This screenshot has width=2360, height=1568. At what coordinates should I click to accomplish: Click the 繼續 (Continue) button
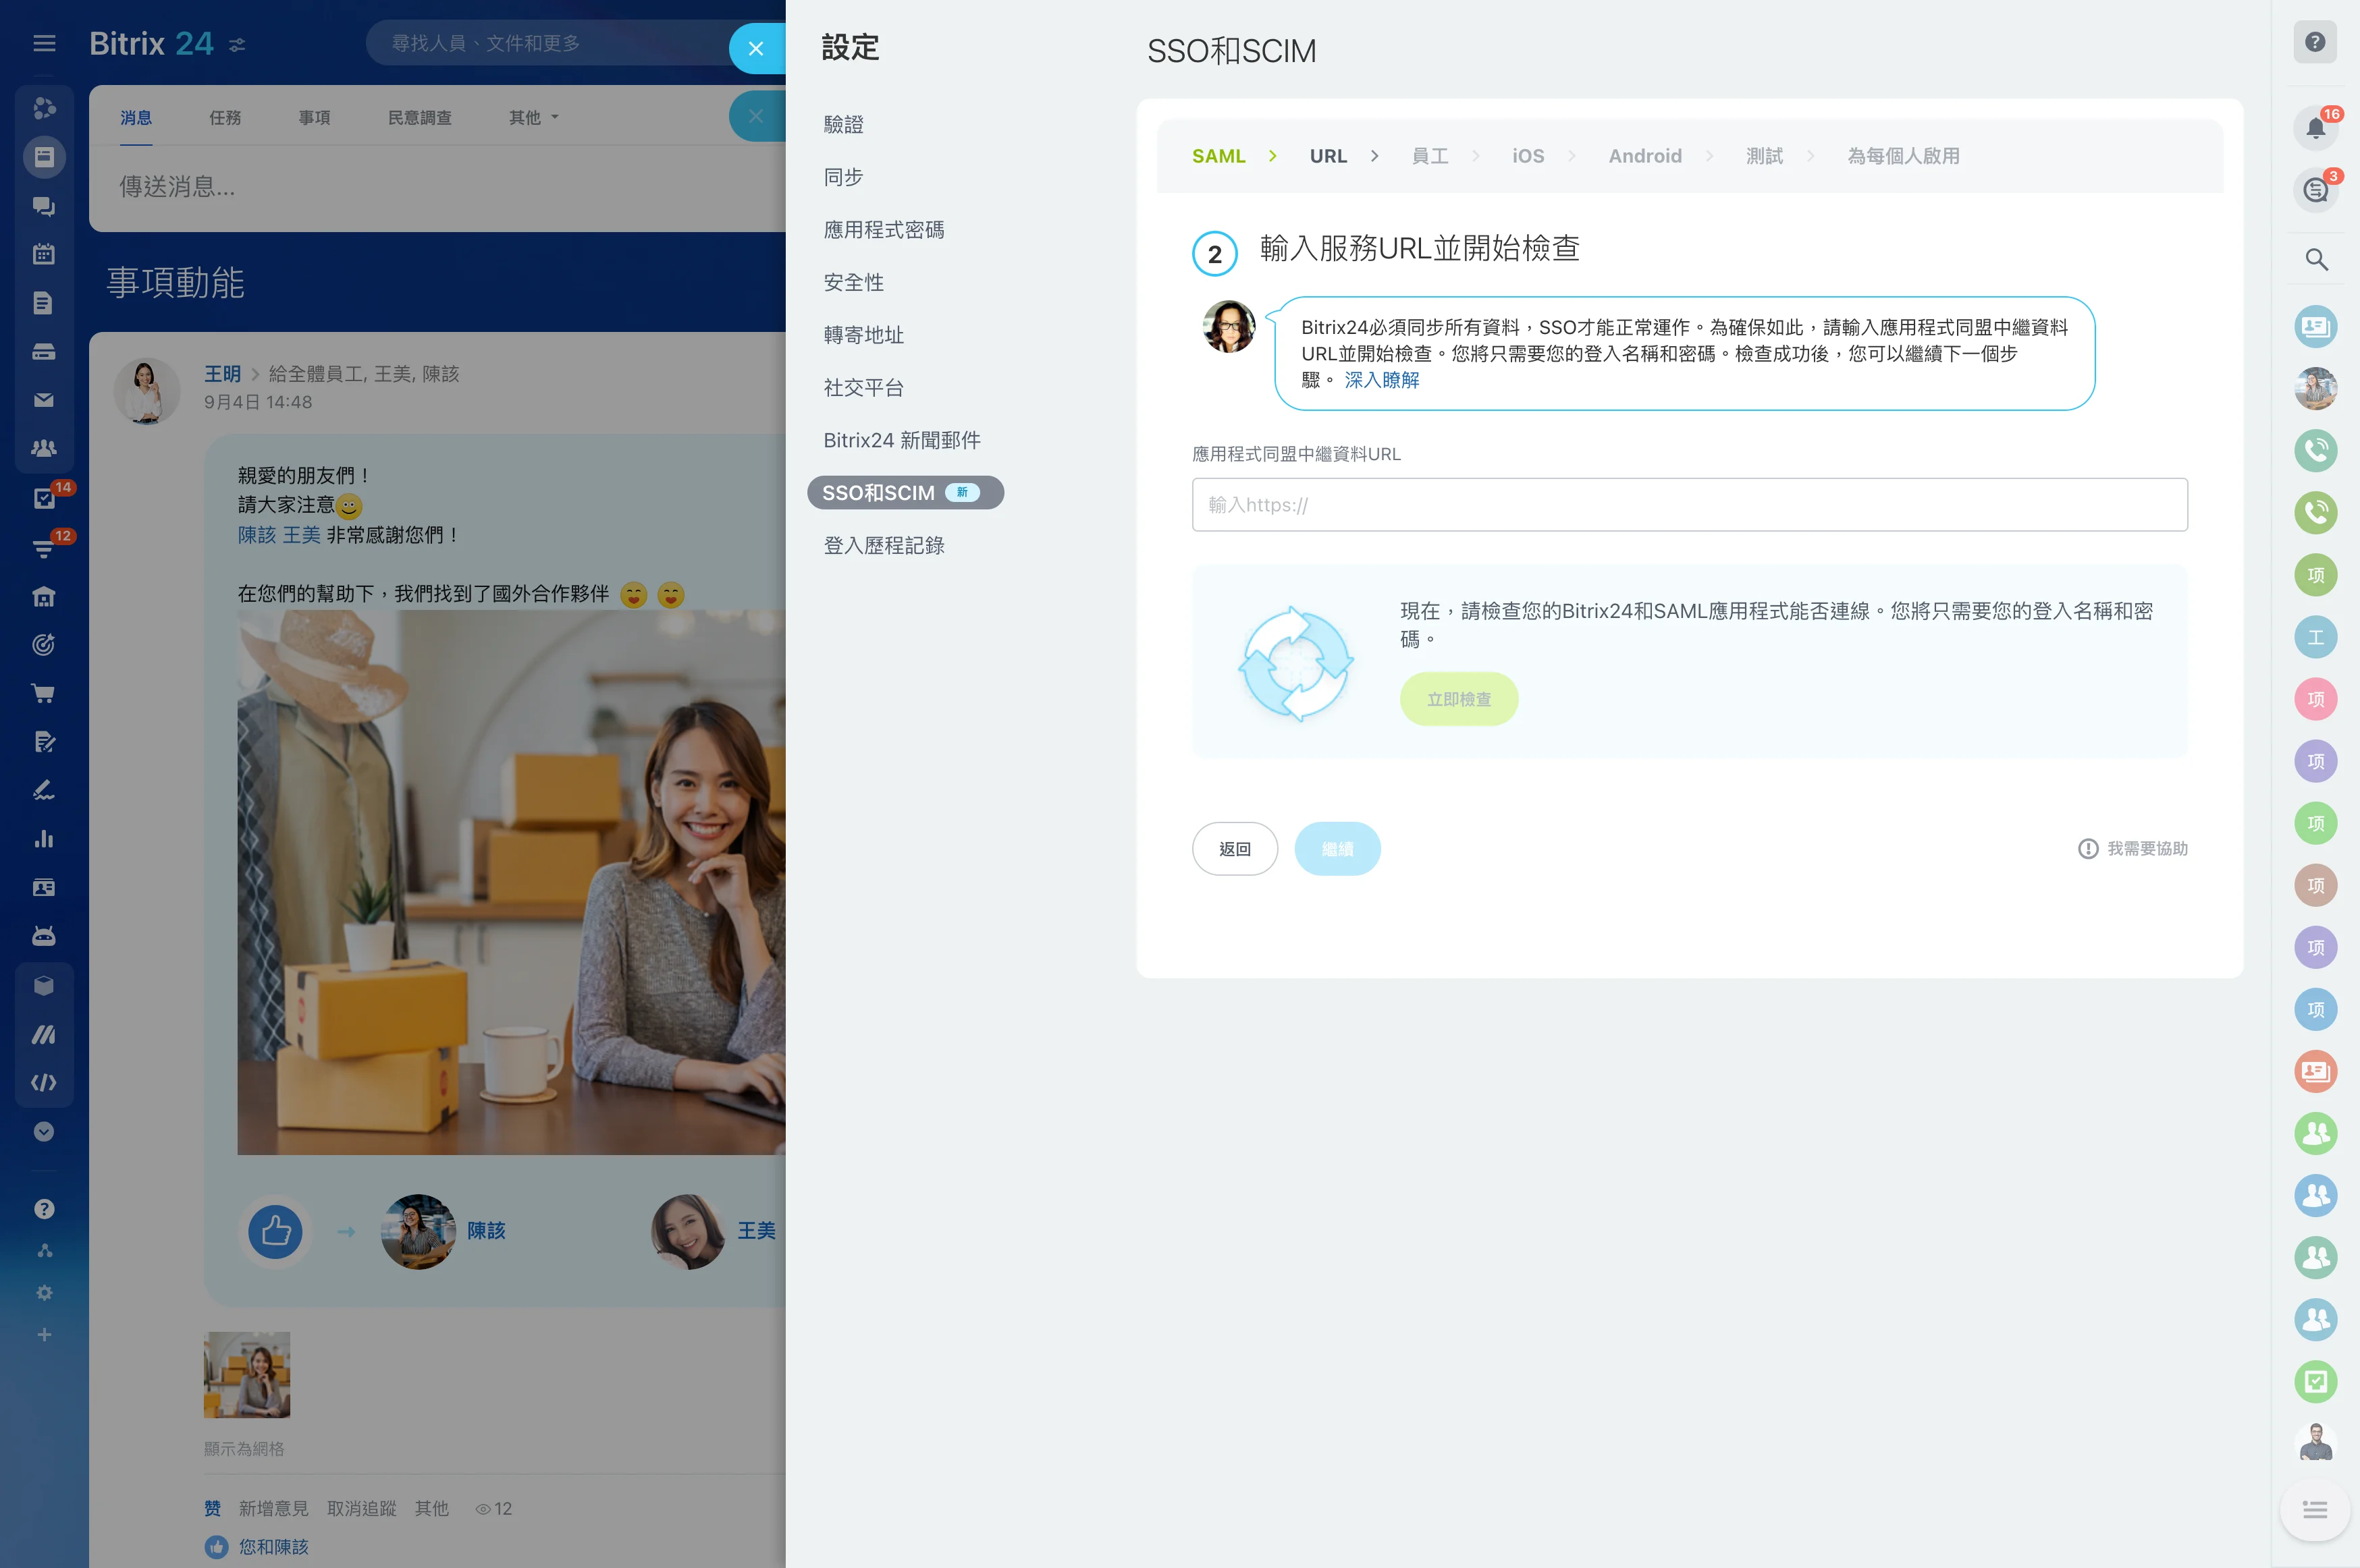(1337, 849)
